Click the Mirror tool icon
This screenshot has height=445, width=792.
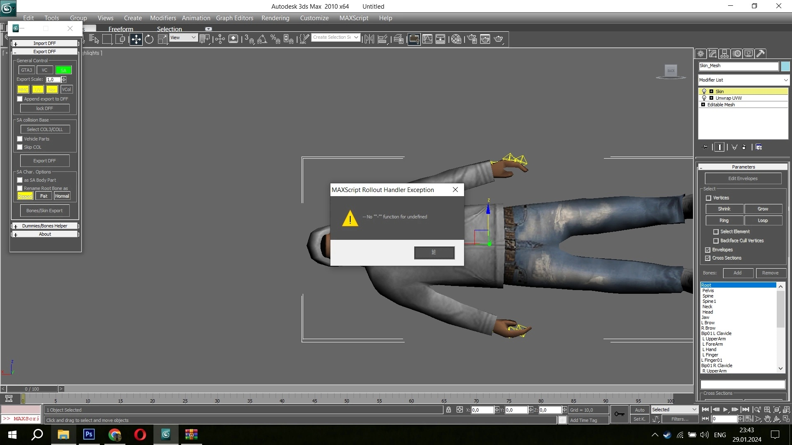(369, 39)
